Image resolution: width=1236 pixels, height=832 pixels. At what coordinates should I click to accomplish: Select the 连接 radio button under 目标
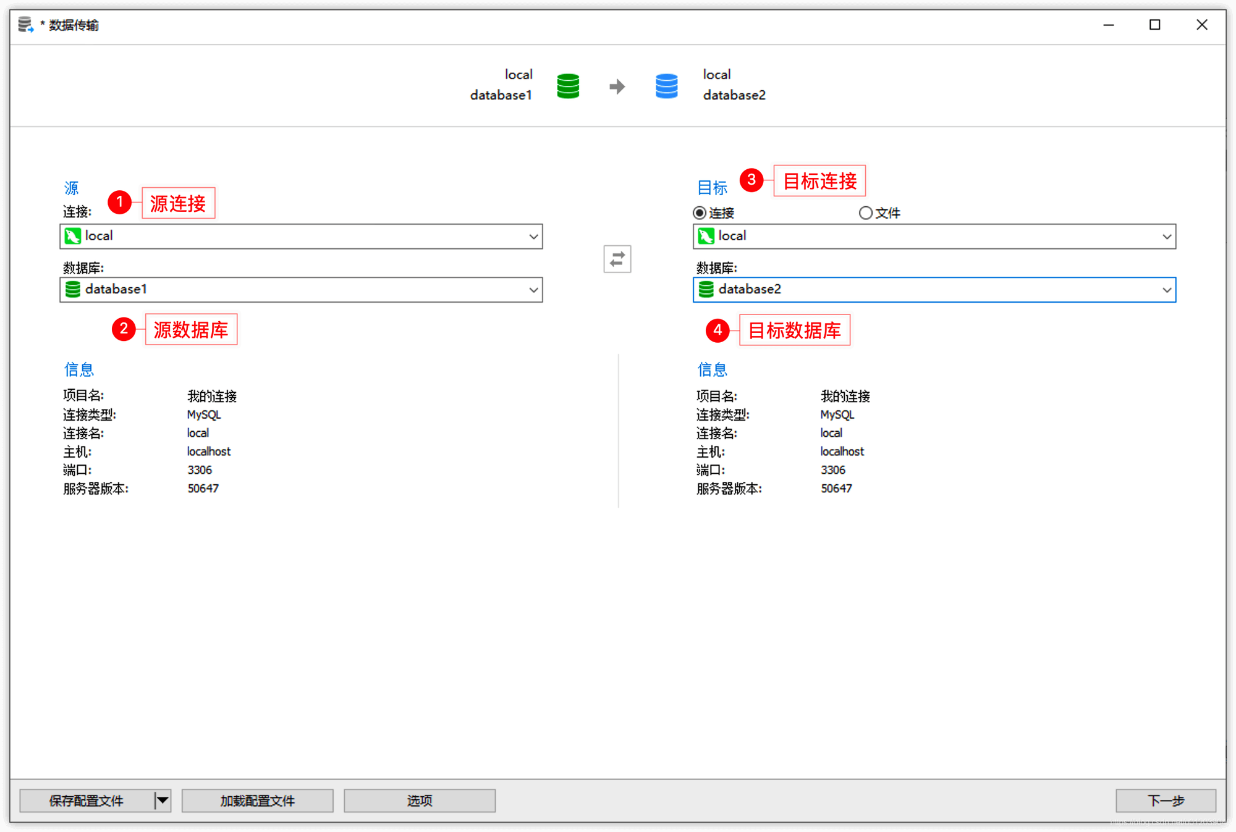(700, 213)
